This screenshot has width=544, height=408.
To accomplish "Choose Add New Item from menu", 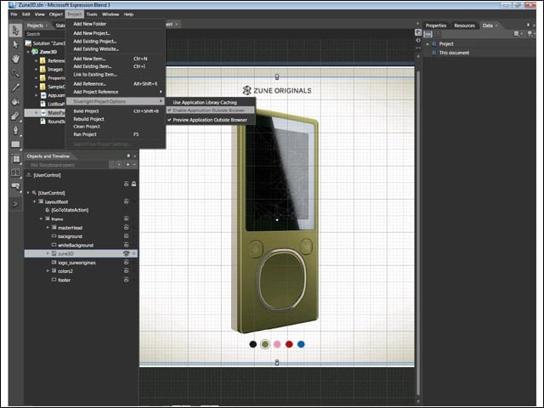I will coord(116,59).
